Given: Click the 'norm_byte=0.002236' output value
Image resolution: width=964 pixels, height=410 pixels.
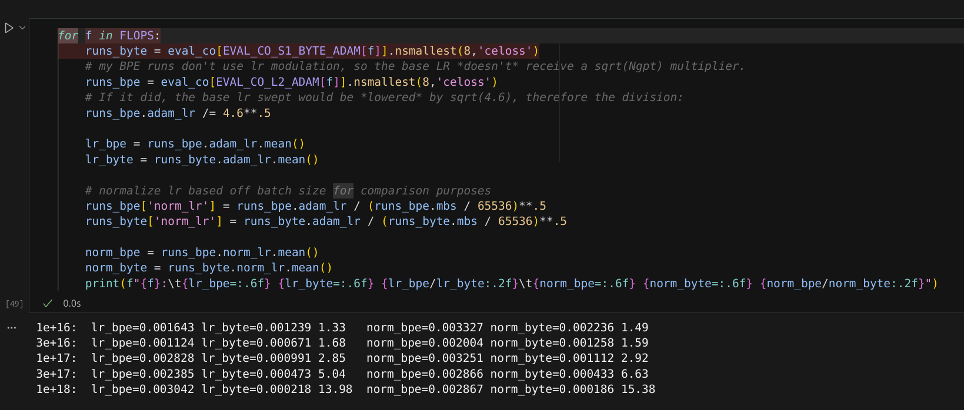Looking at the screenshot, I should (x=552, y=328).
